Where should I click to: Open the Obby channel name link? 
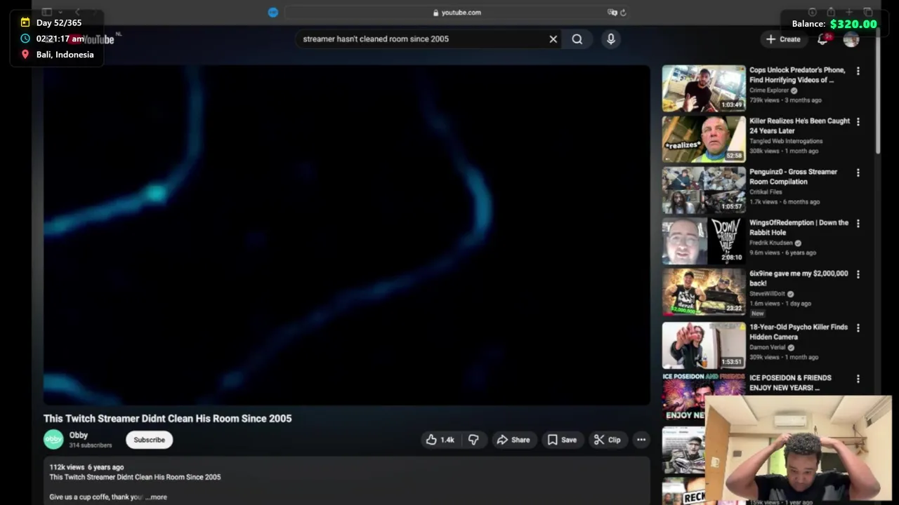(78, 435)
